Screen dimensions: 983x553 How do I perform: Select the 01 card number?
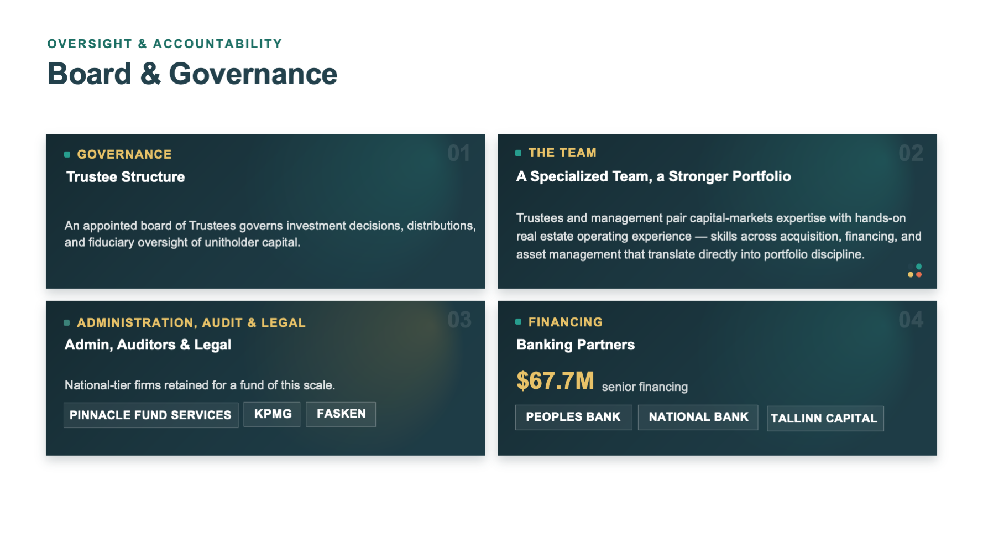pyautogui.click(x=459, y=153)
